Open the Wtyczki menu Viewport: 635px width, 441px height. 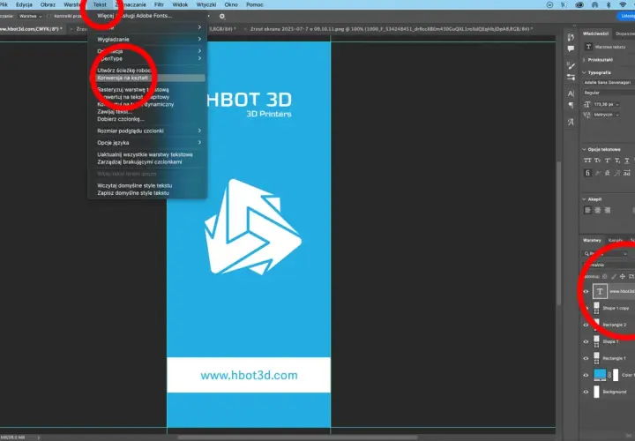tap(205, 5)
